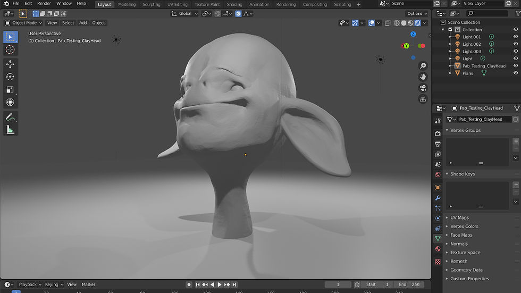
Task: Toggle auto keying record button
Action: 189,284
